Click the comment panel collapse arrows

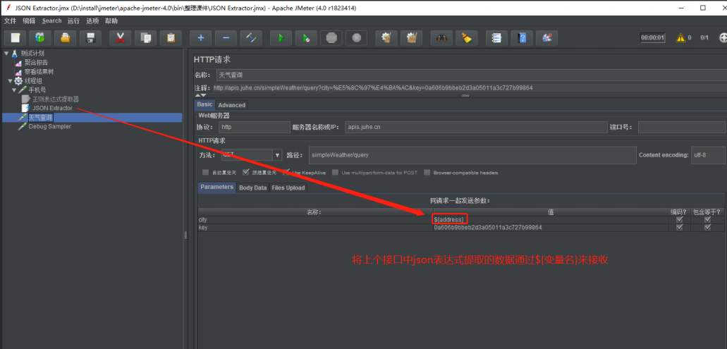(201, 95)
